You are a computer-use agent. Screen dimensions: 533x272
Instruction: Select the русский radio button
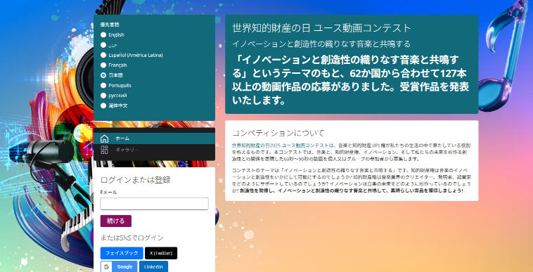click(103, 96)
